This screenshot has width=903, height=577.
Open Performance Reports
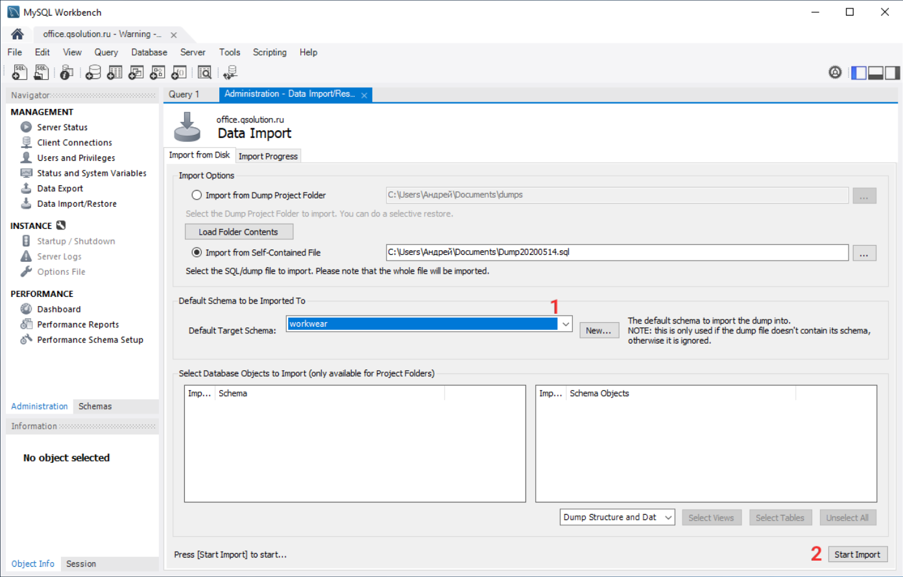click(x=78, y=324)
